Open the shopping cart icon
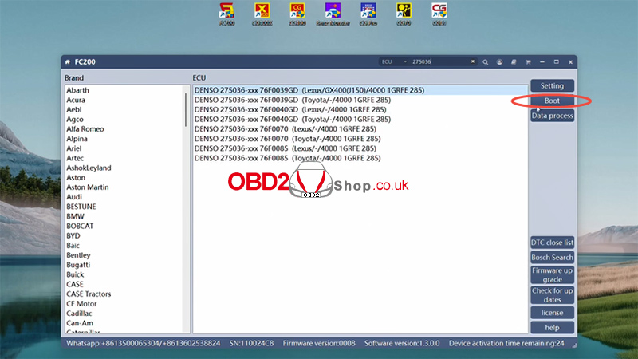 pos(528,62)
